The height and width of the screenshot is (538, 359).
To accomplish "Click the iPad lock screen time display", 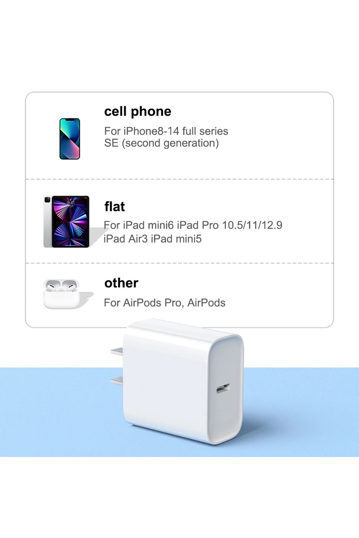I will point(71,203).
